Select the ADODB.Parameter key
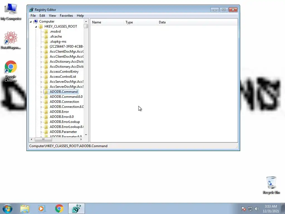The image size is (285, 214). coord(63,132)
